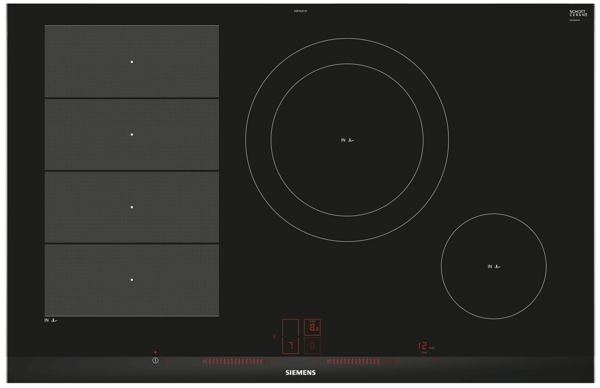Select the zone display showing 0
The height and width of the screenshot is (388, 600).
312,345
